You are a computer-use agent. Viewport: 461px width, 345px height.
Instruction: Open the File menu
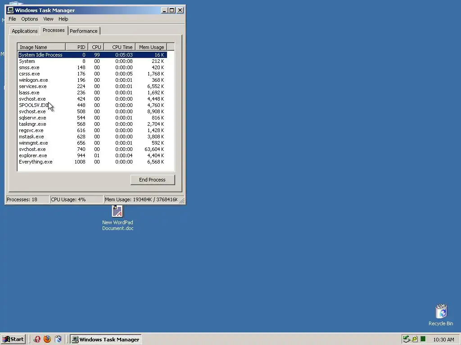pyautogui.click(x=12, y=19)
